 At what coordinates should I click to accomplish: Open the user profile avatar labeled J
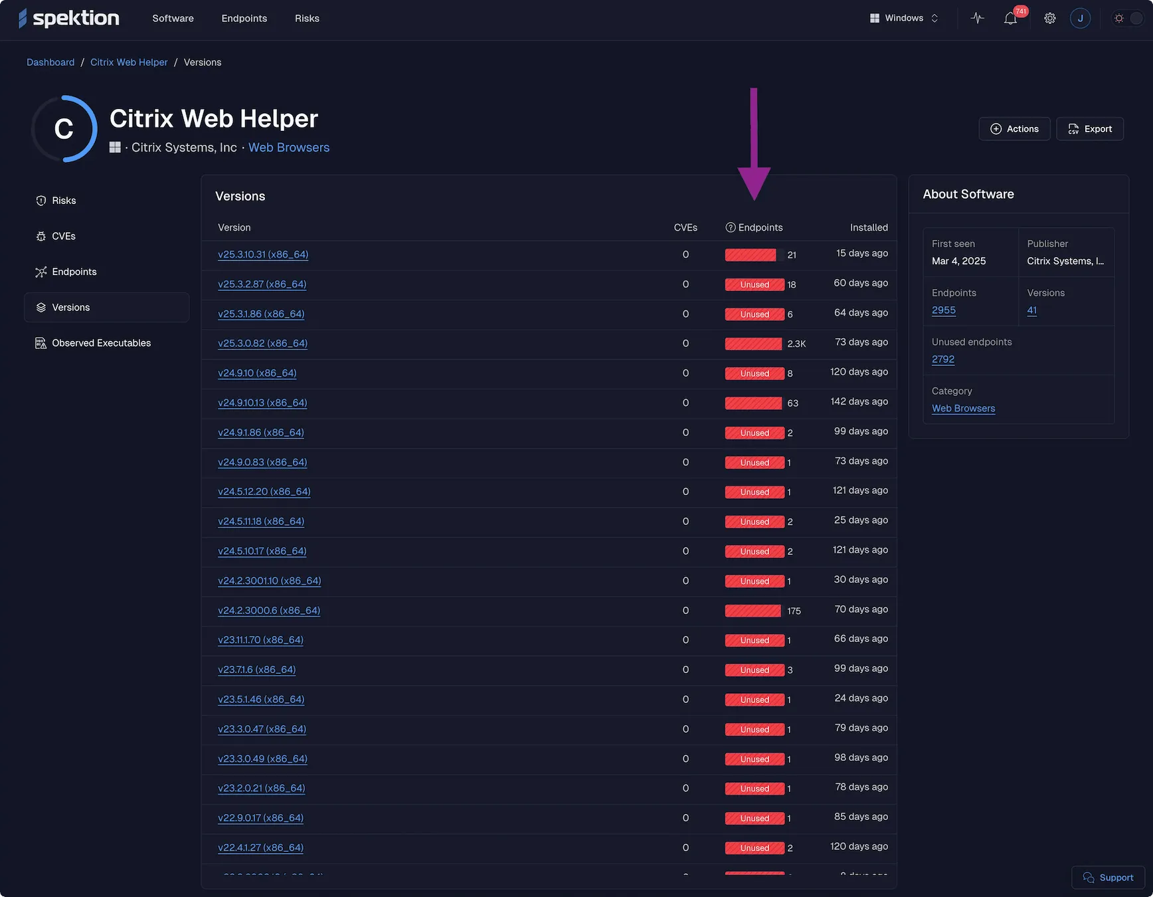tap(1080, 18)
